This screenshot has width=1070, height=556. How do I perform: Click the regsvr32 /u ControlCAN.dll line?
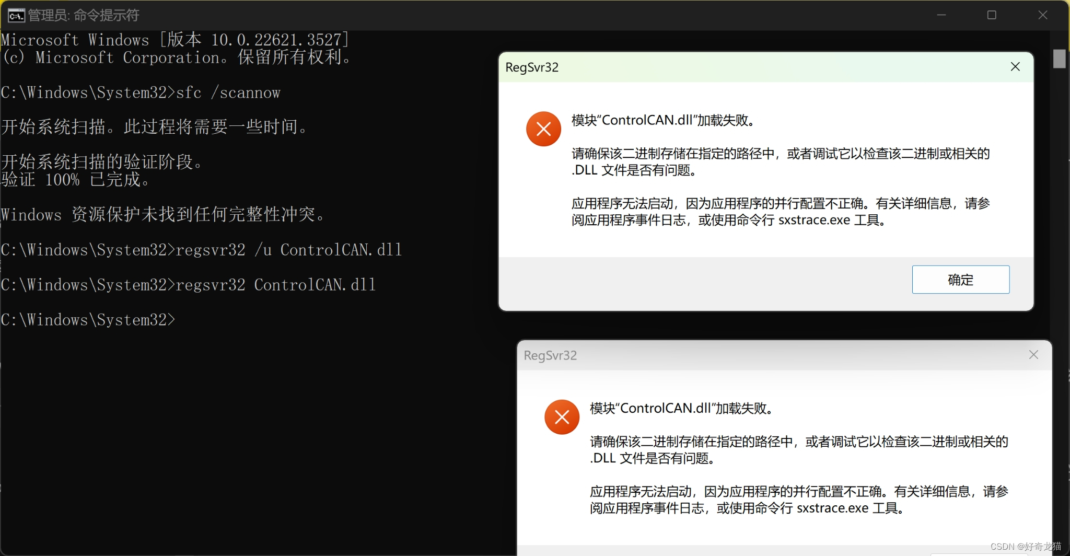[x=201, y=249]
